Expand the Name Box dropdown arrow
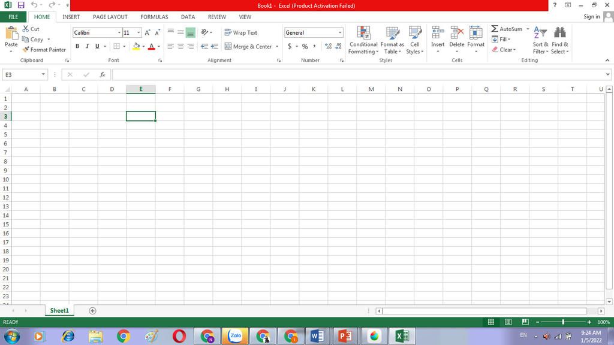The width and height of the screenshot is (614, 345). pyautogui.click(x=44, y=75)
